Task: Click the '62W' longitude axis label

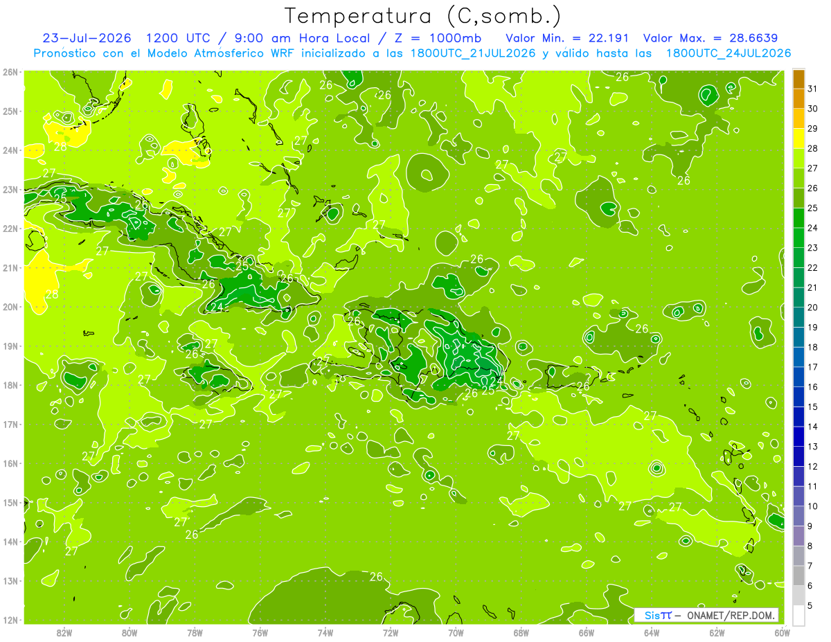Action: [x=717, y=632]
